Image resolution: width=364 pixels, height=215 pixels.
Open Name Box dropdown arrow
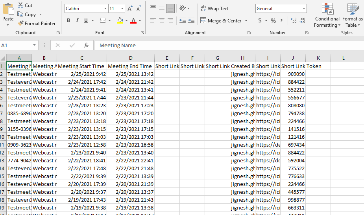pyautogui.click(x=34, y=45)
